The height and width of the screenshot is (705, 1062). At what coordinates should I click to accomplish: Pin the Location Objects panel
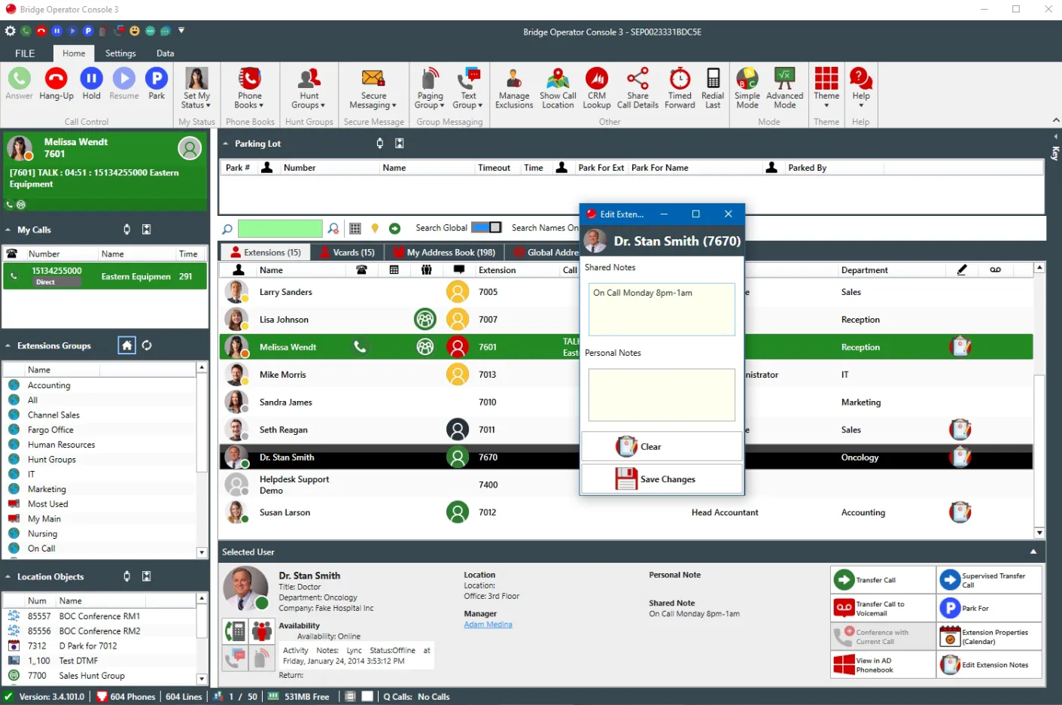(x=126, y=576)
